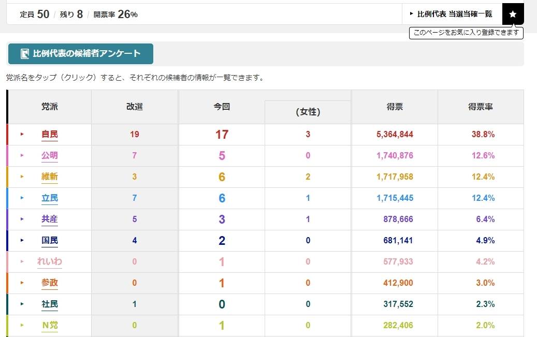Click the 参政 party name
Screen dimensions: 537x337
point(50,283)
